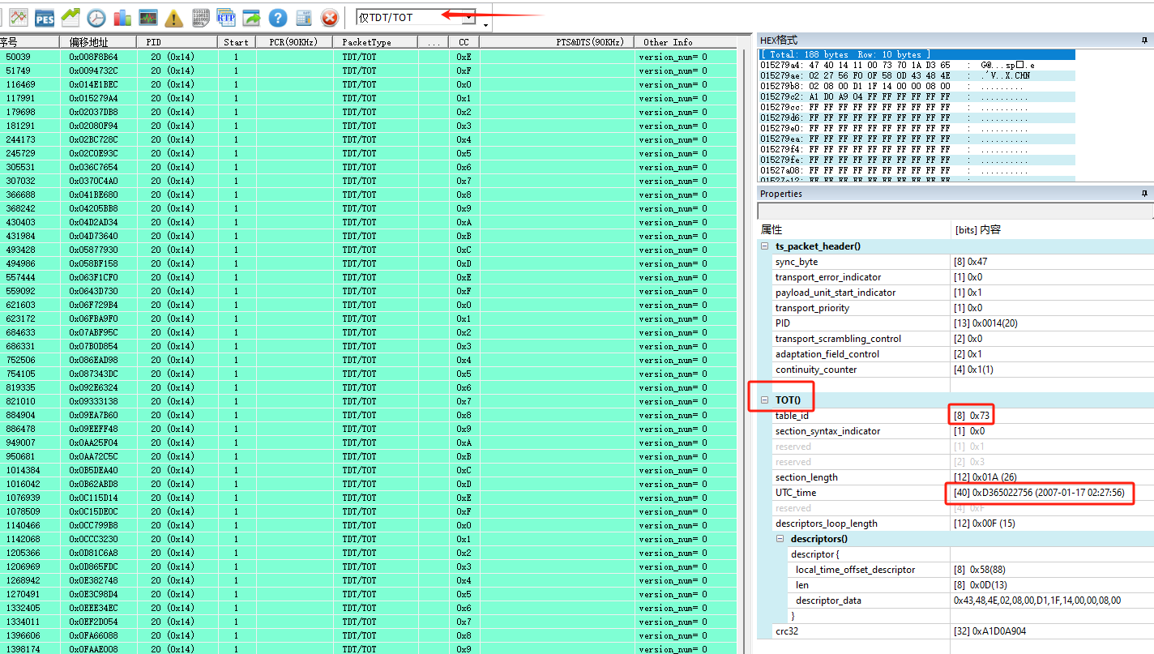
Task: Pin the HEX格式 panel
Action: click(1145, 41)
